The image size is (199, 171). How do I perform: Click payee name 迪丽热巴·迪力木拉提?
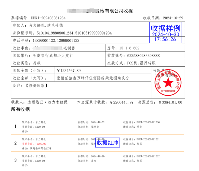coord(47,102)
